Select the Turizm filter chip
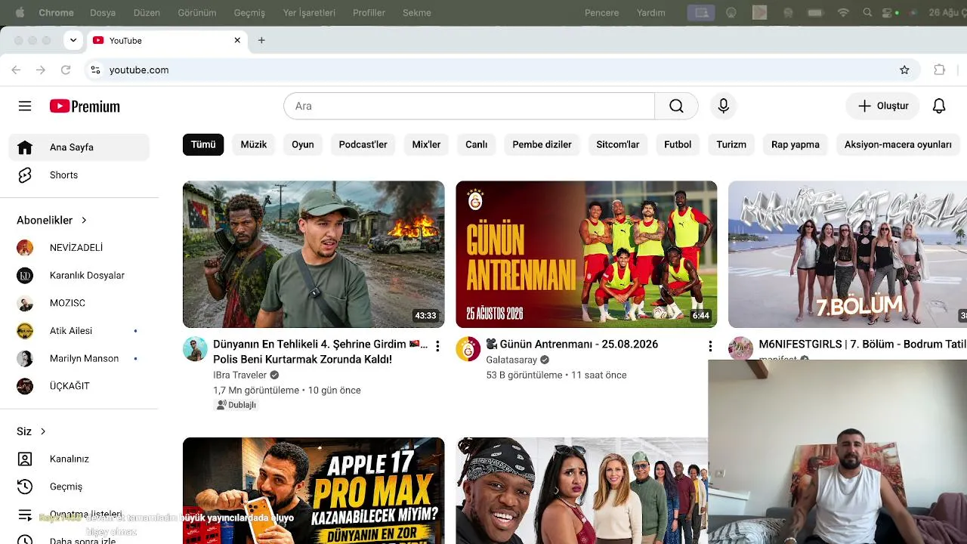This screenshot has height=544, width=967. [x=731, y=144]
